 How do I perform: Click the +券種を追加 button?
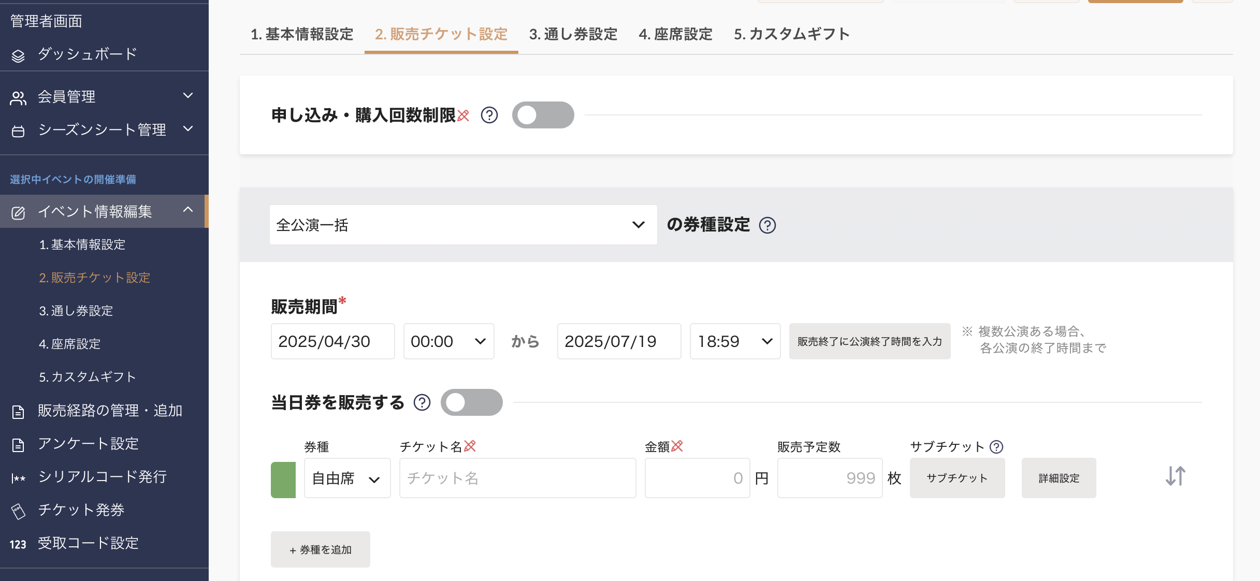click(320, 549)
